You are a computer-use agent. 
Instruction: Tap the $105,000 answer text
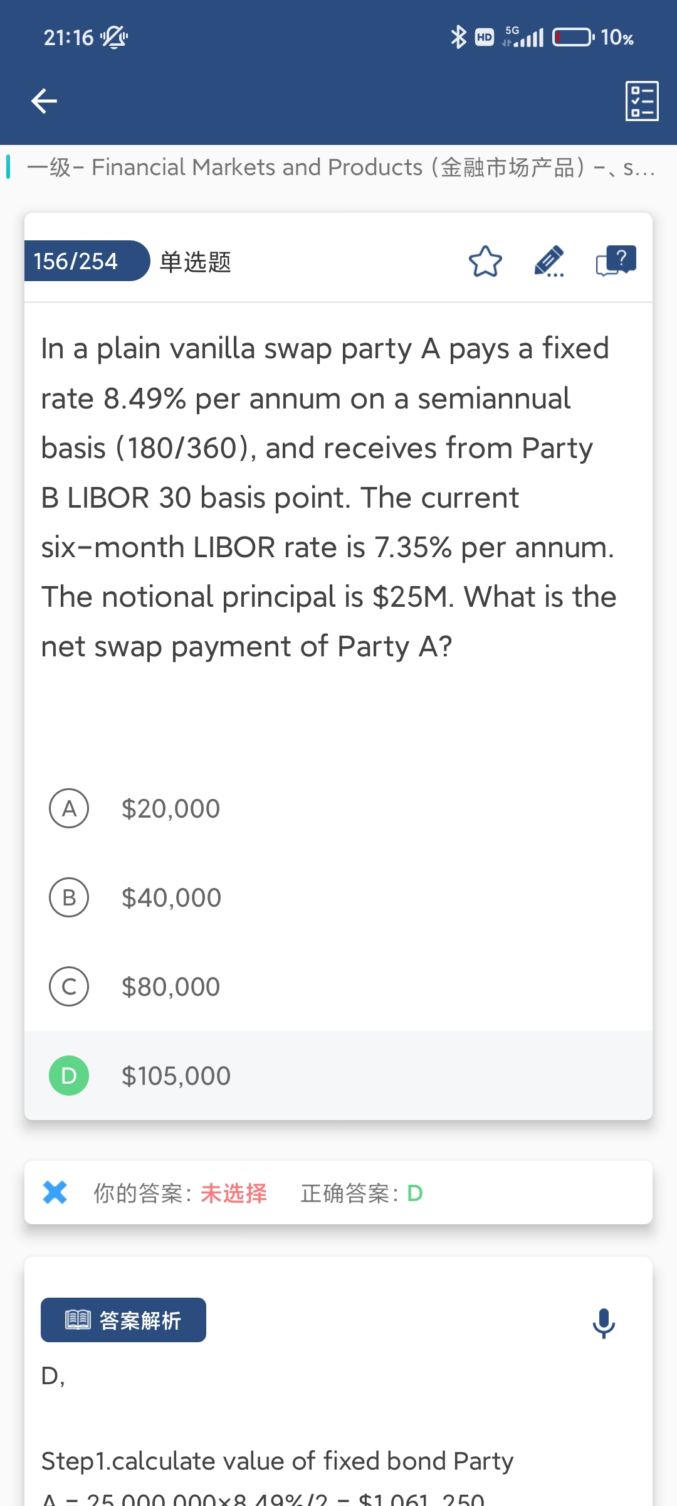click(176, 1076)
